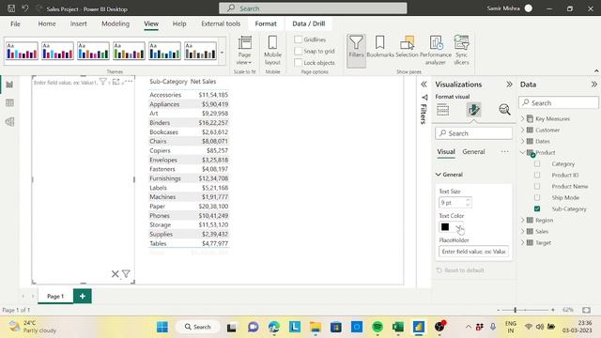Image resolution: width=601 pixels, height=338 pixels.
Task: Select Build visual icon in Visualizations
Action: (x=442, y=110)
